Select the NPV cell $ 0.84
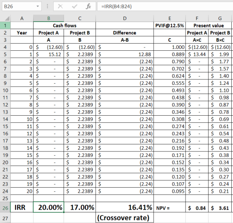This screenshot has height=223, width=233. 197,207
